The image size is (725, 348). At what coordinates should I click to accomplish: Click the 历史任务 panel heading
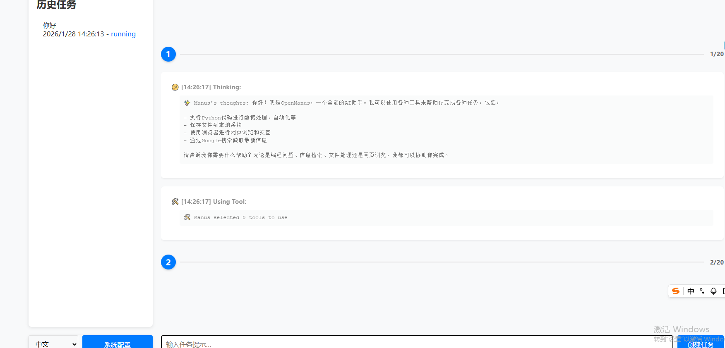56,5
